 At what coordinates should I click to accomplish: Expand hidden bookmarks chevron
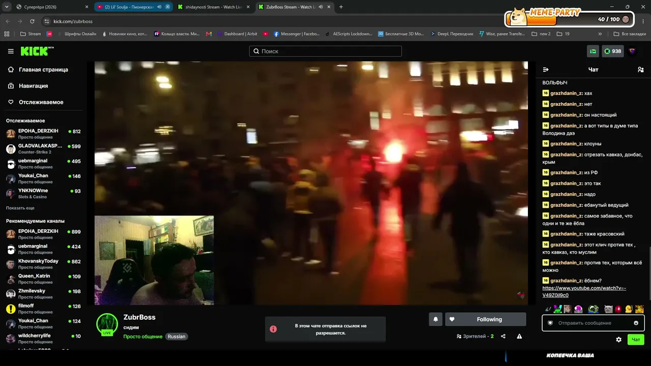(x=600, y=34)
